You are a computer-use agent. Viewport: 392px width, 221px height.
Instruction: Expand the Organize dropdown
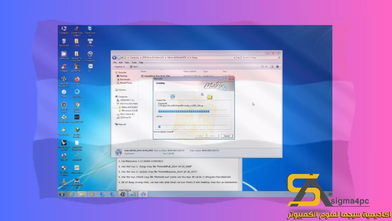[x=120, y=67]
